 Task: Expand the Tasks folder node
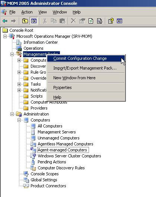tap(19, 84)
